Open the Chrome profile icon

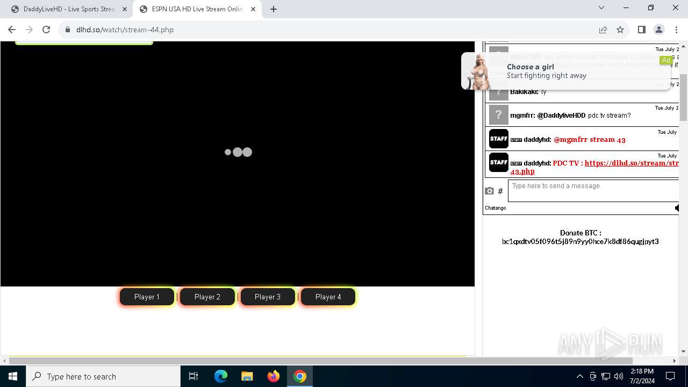[658, 30]
